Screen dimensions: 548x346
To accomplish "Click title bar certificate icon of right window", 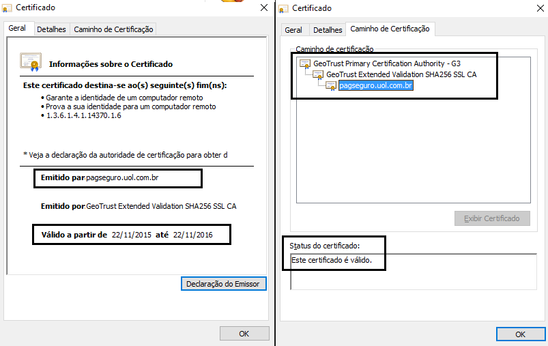I will tap(283, 9).
